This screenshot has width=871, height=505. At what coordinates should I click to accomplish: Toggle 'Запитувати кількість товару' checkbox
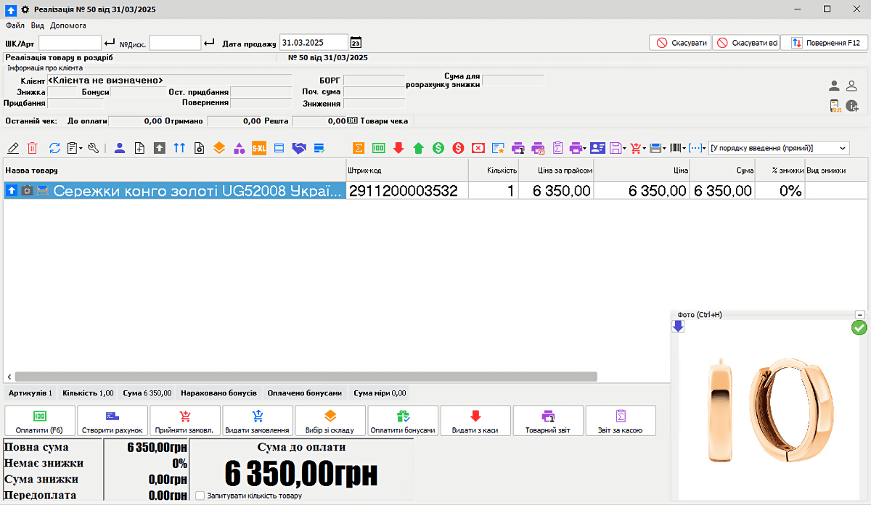[x=200, y=496]
